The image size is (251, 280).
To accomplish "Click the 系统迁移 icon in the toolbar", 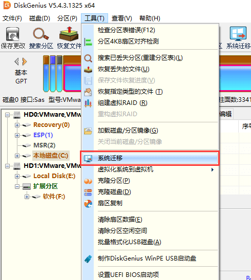I will pyautogui.click(x=238, y=33).
